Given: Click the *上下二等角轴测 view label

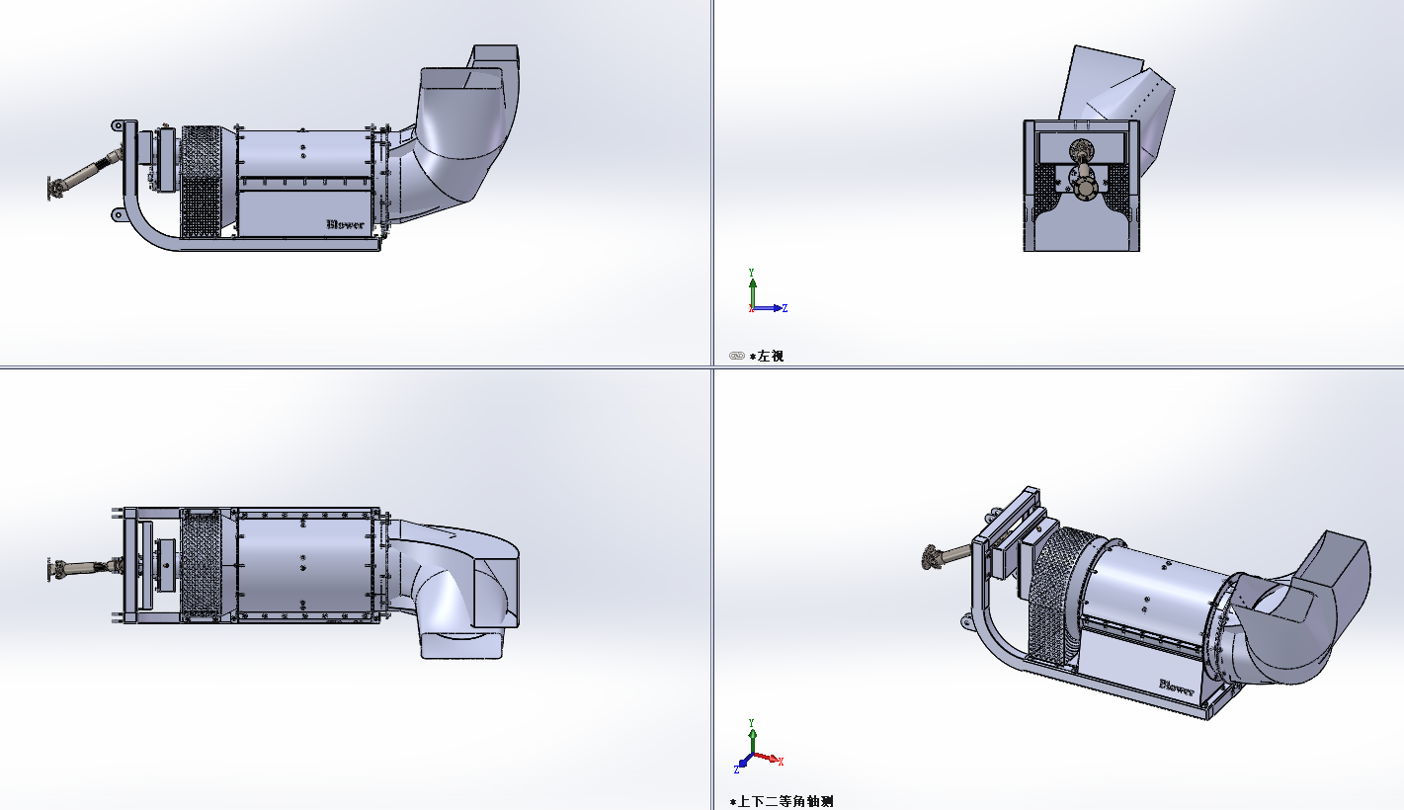Looking at the screenshot, I should coord(784,802).
